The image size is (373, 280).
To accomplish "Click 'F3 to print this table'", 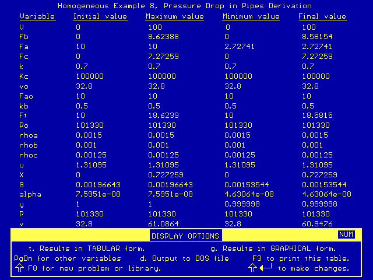I will click(301, 258).
